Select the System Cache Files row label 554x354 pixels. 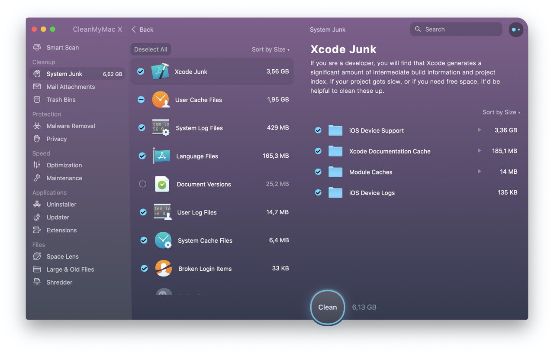[x=205, y=240]
